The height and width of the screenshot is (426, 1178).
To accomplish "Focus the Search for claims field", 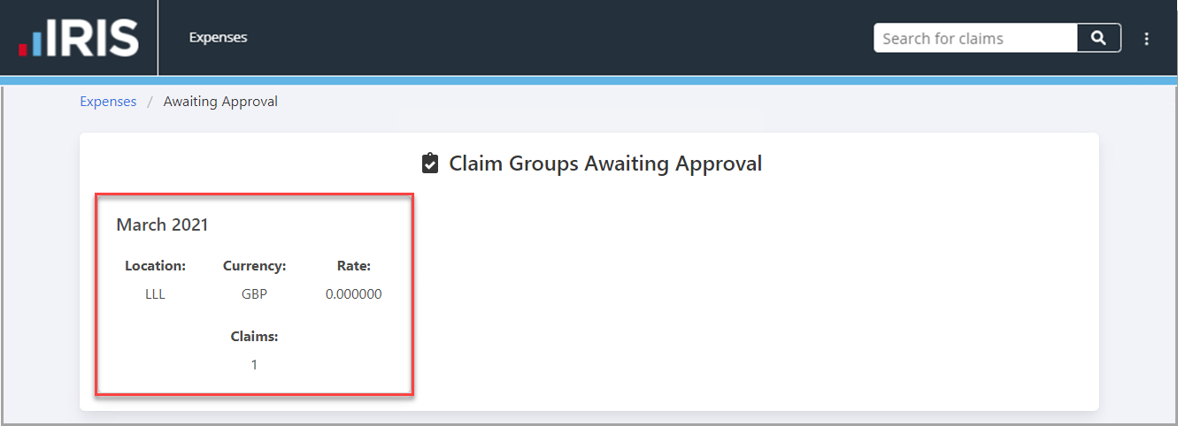I will pos(975,38).
